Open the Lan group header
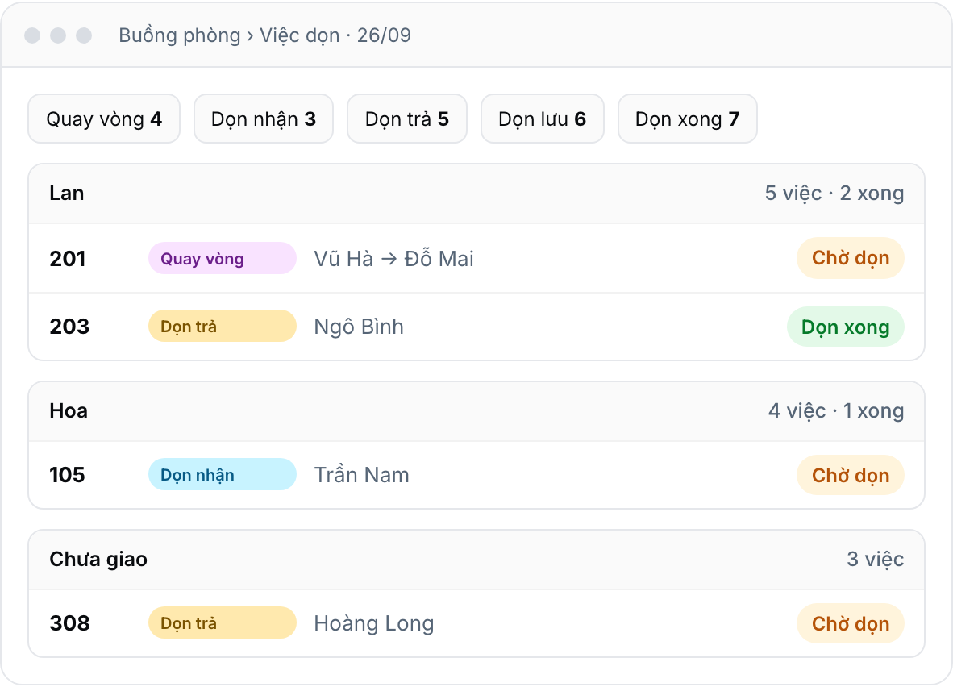This screenshot has width=953, height=687. (x=476, y=194)
